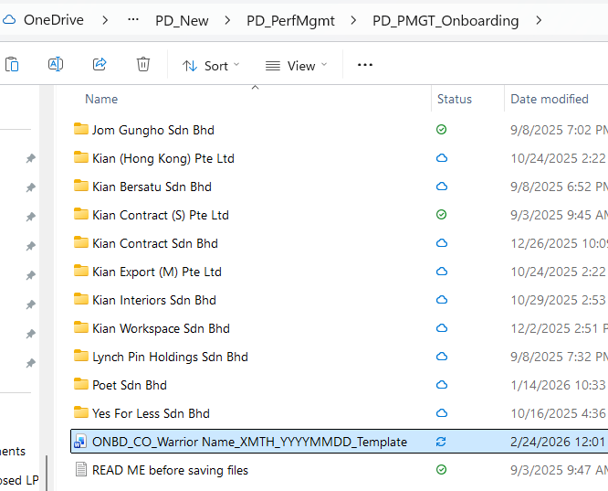Select READ ME before saving files
Screen dimensions: 608x491
tap(170, 470)
